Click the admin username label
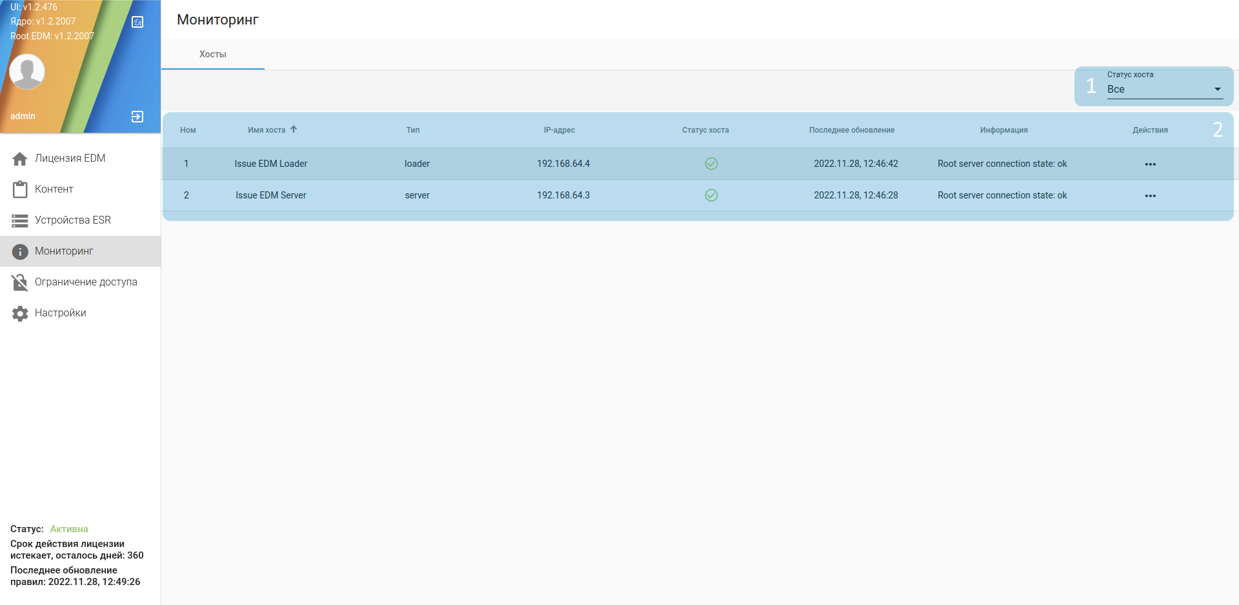The width and height of the screenshot is (1239, 605). coord(23,116)
